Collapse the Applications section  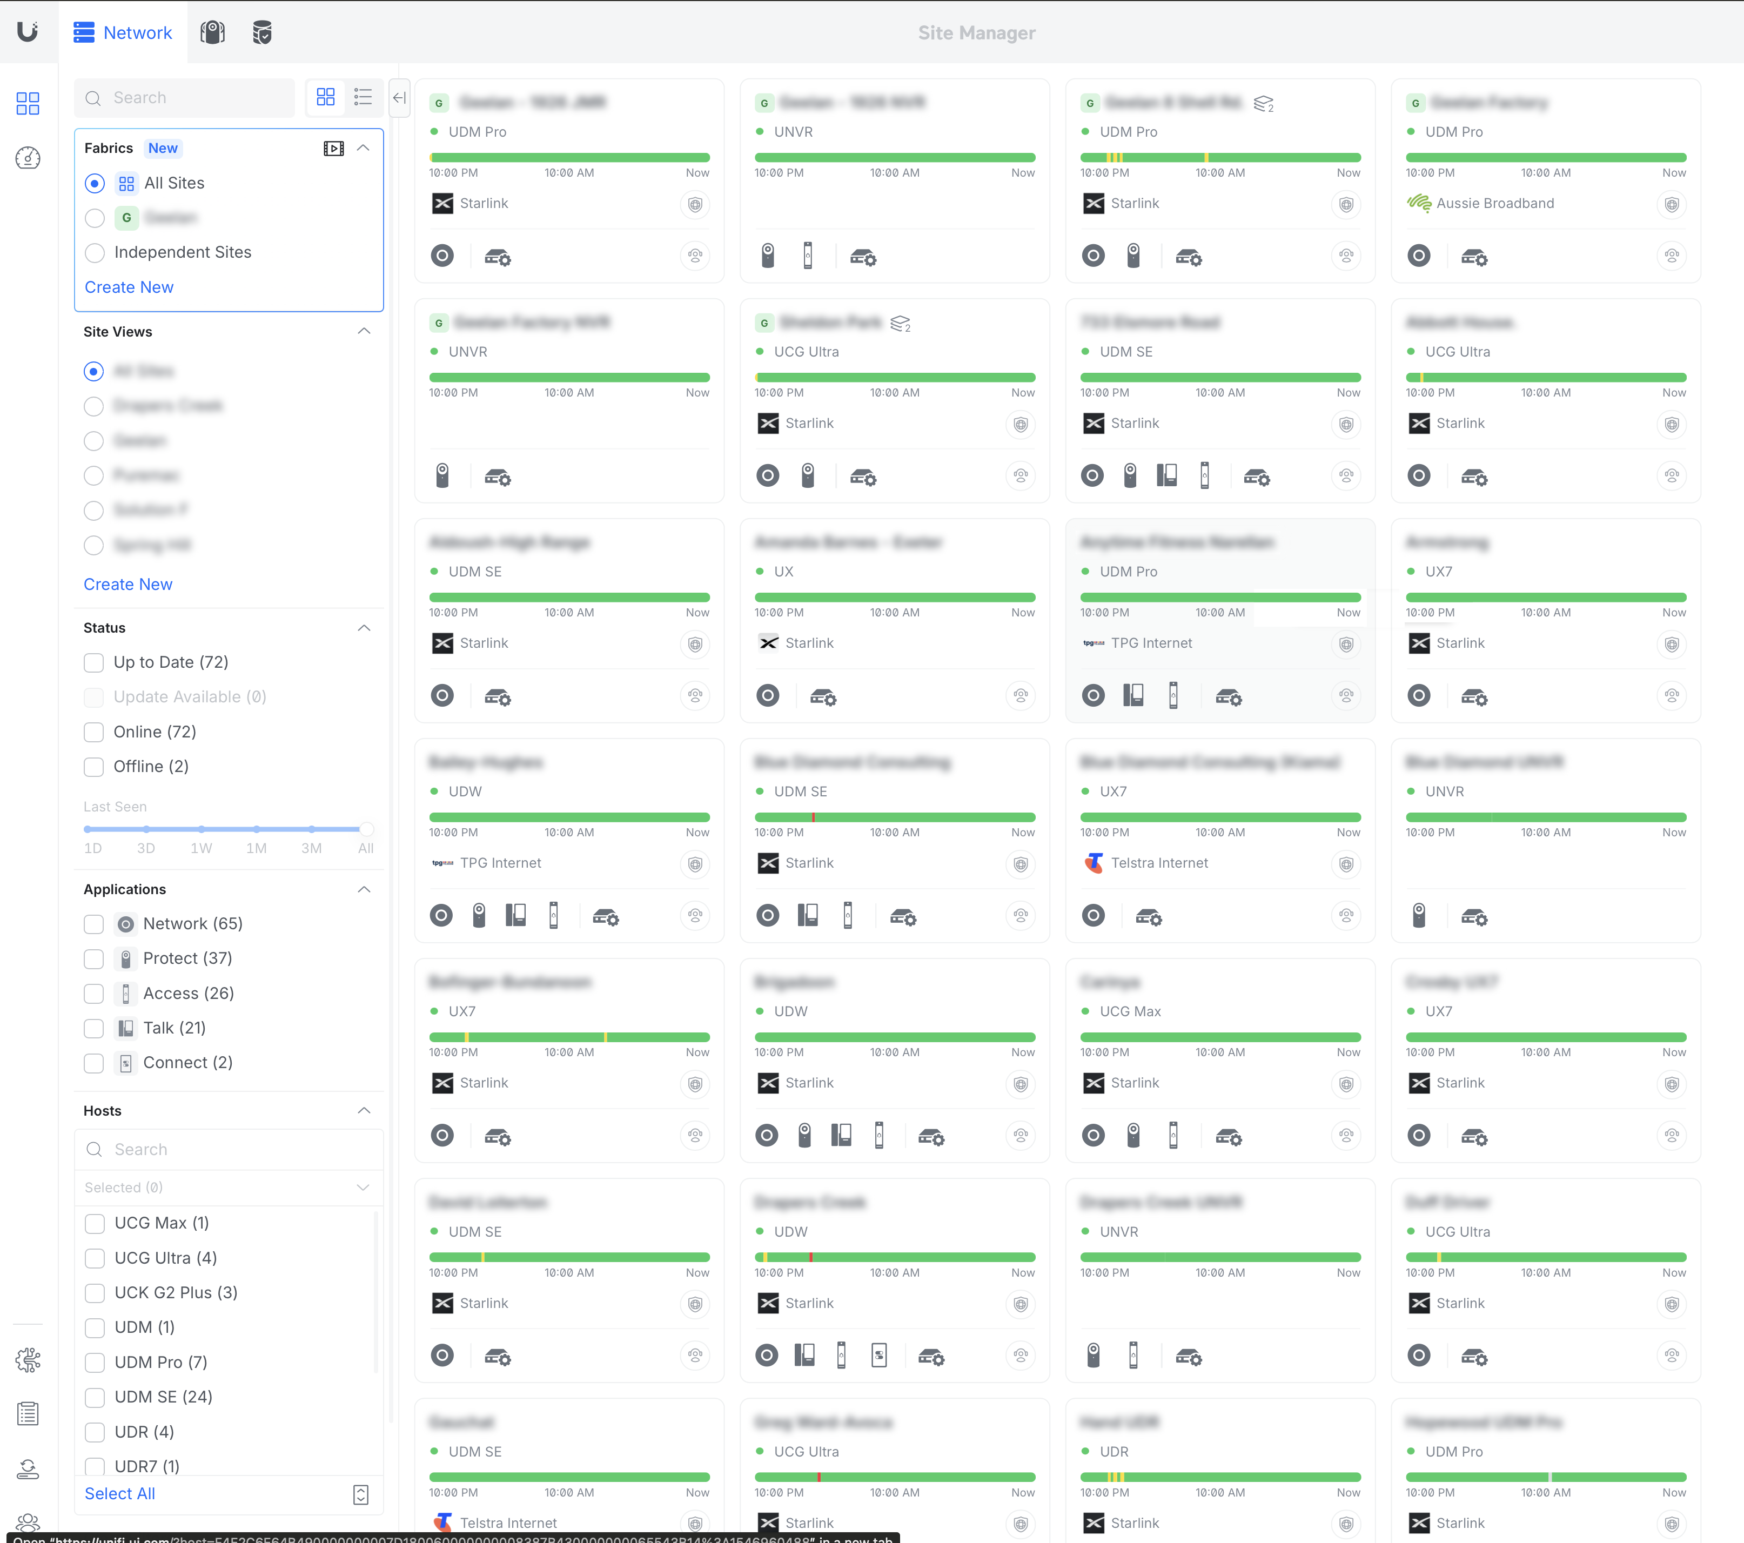point(364,889)
